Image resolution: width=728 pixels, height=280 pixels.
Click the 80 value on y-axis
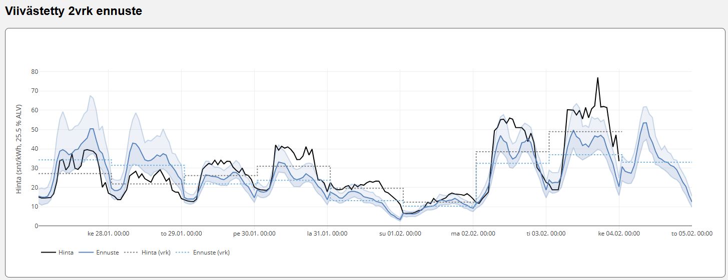35,71
